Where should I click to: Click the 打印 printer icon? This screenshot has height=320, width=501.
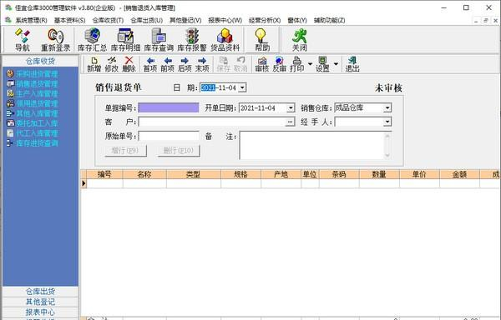pyautogui.click(x=296, y=64)
